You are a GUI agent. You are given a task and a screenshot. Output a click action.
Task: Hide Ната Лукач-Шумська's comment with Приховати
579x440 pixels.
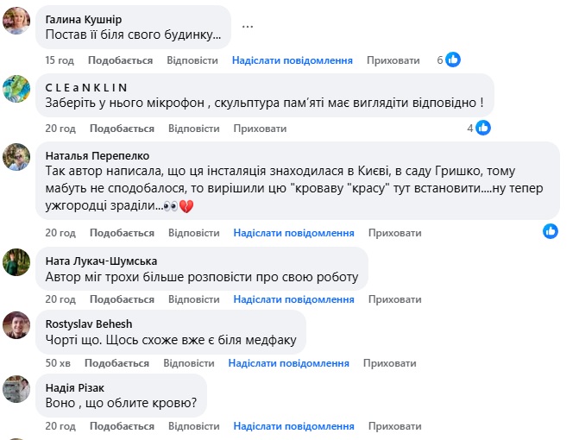(x=393, y=300)
